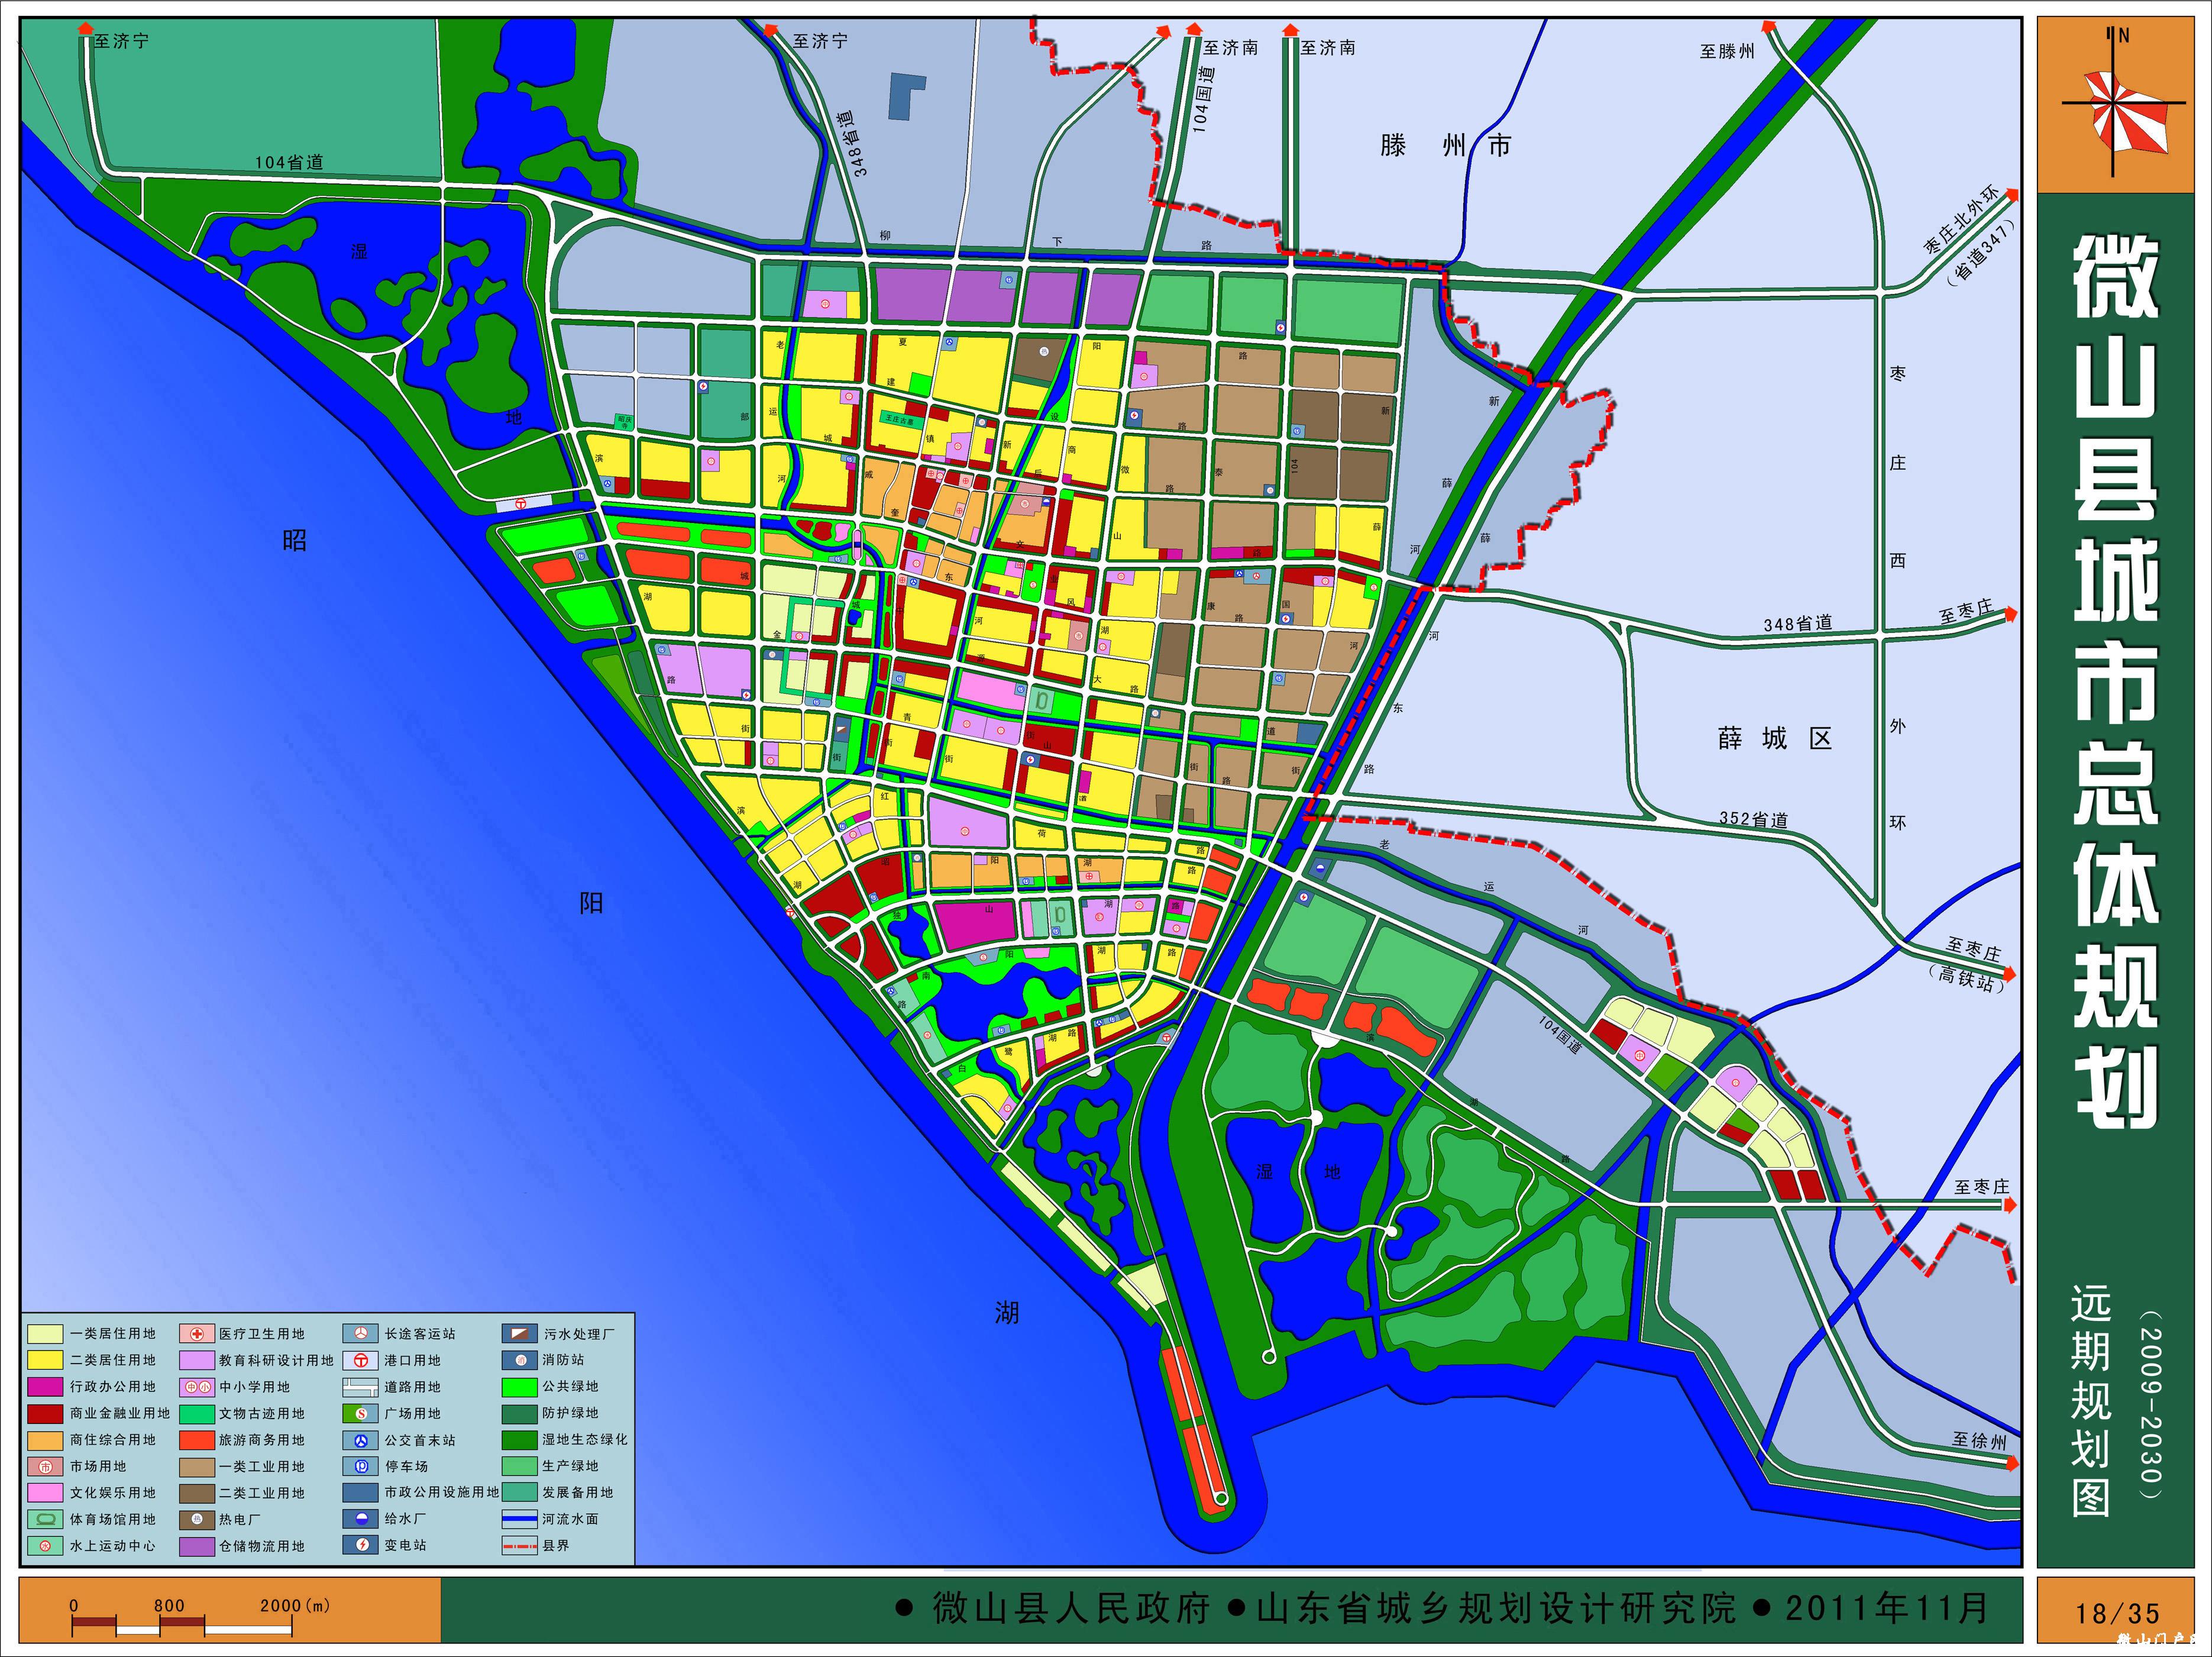Click the 仓储物流用地 purple swatch
This screenshot has width=2212, height=1657.
tap(197, 1546)
